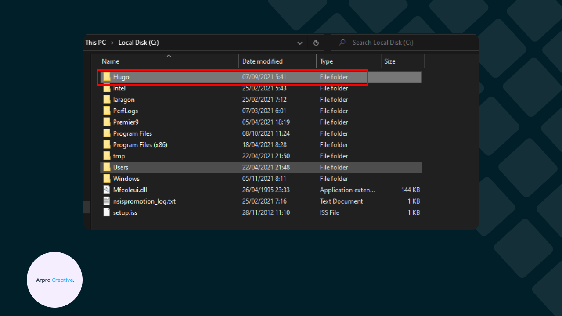Image resolution: width=562 pixels, height=316 pixels.
Task: Click the Mfcoleui.dll file icon
Action: coord(107,190)
